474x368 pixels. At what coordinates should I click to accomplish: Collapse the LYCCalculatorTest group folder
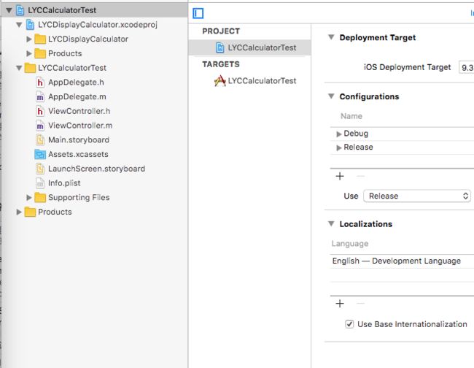click(x=19, y=69)
